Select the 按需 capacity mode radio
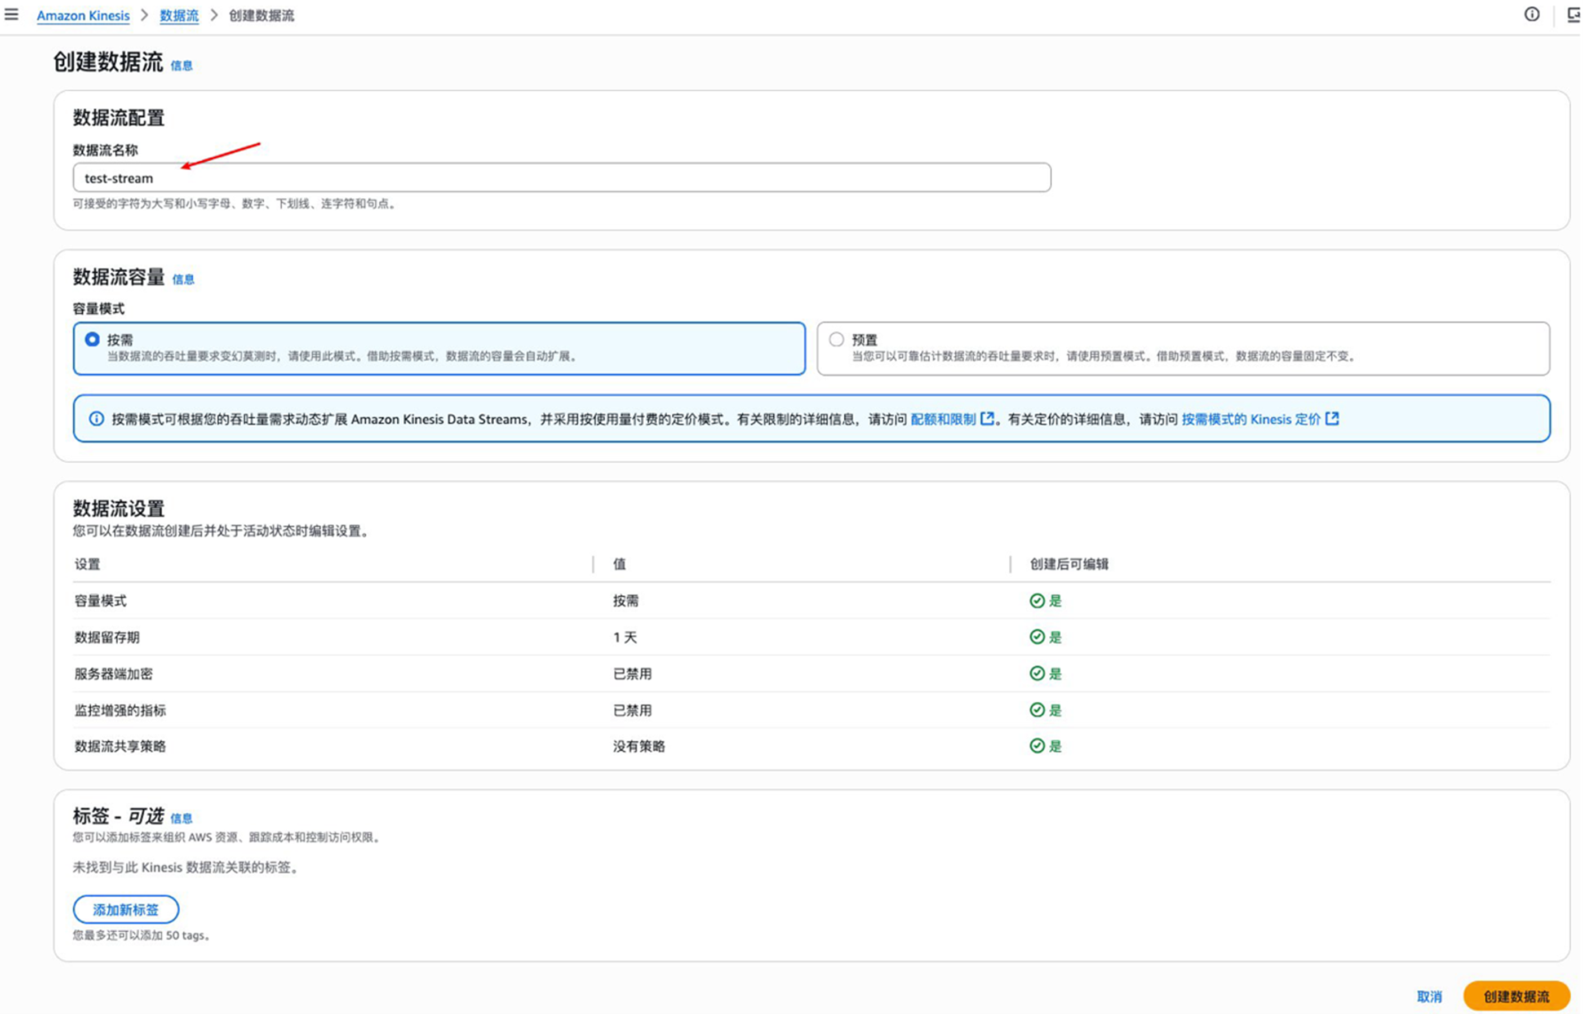1583x1014 pixels. click(x=92, y=340)
